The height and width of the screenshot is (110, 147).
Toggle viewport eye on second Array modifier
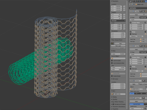point(143,46)
